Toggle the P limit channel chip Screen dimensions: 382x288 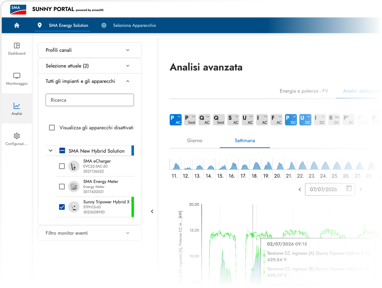coord(190,120)
